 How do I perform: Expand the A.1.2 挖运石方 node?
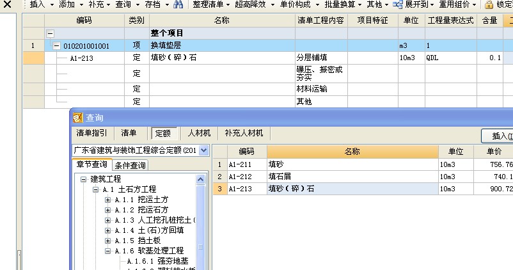[107, 210]
